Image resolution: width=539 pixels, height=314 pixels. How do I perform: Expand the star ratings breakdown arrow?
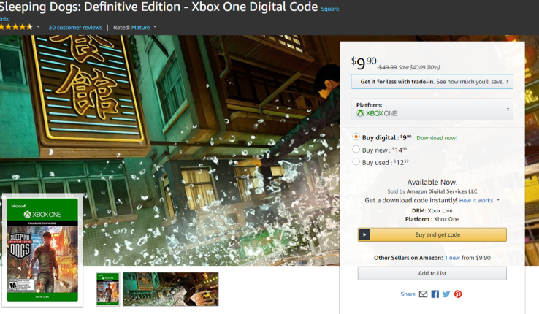38,27
